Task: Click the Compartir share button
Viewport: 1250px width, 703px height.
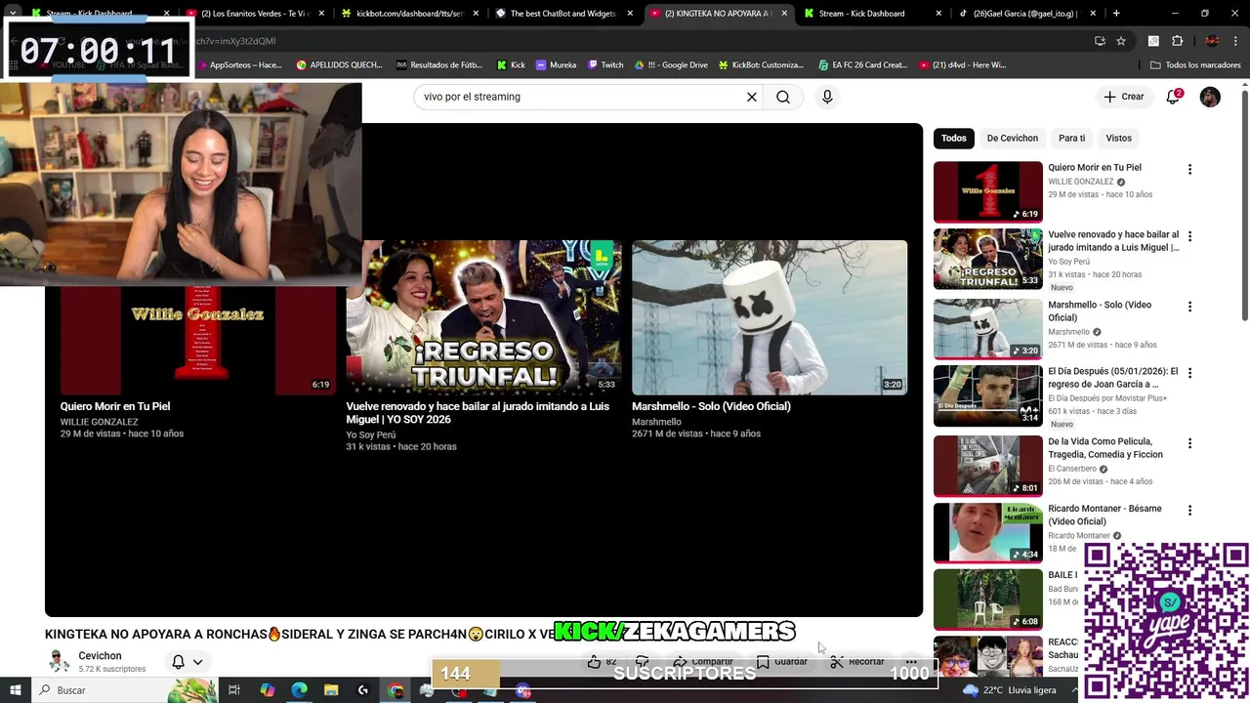Action: point(703,662)
